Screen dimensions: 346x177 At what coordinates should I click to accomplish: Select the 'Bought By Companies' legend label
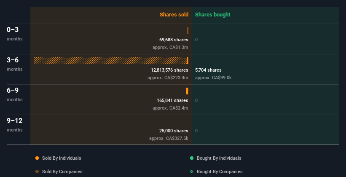click(x=220, y=172)
